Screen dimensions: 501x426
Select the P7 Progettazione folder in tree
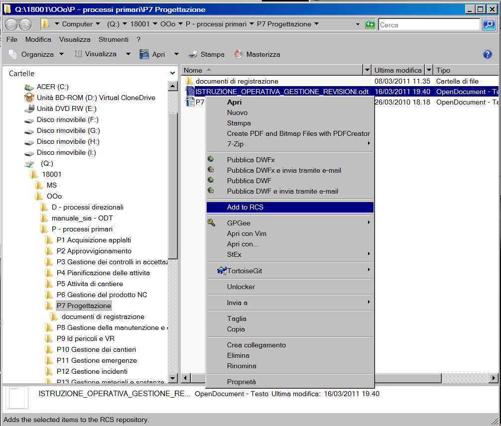[84, 306]
